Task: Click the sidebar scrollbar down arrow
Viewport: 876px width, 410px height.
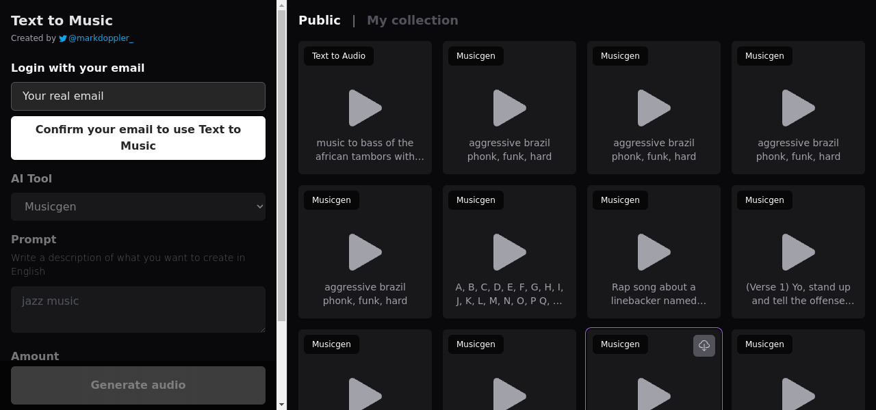Action: [x=281, y=405]
